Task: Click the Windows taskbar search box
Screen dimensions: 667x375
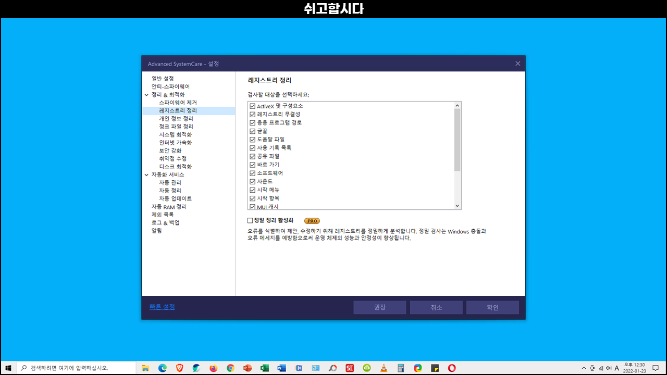Action: (76, 368)
